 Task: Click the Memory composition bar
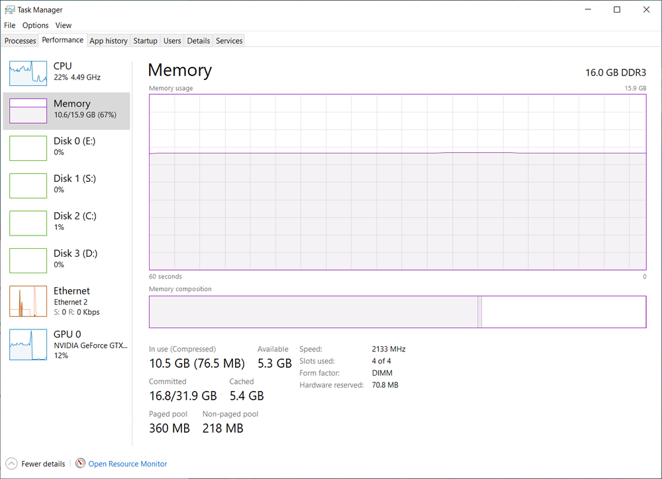pyautogui.click(x=397, y=312)
